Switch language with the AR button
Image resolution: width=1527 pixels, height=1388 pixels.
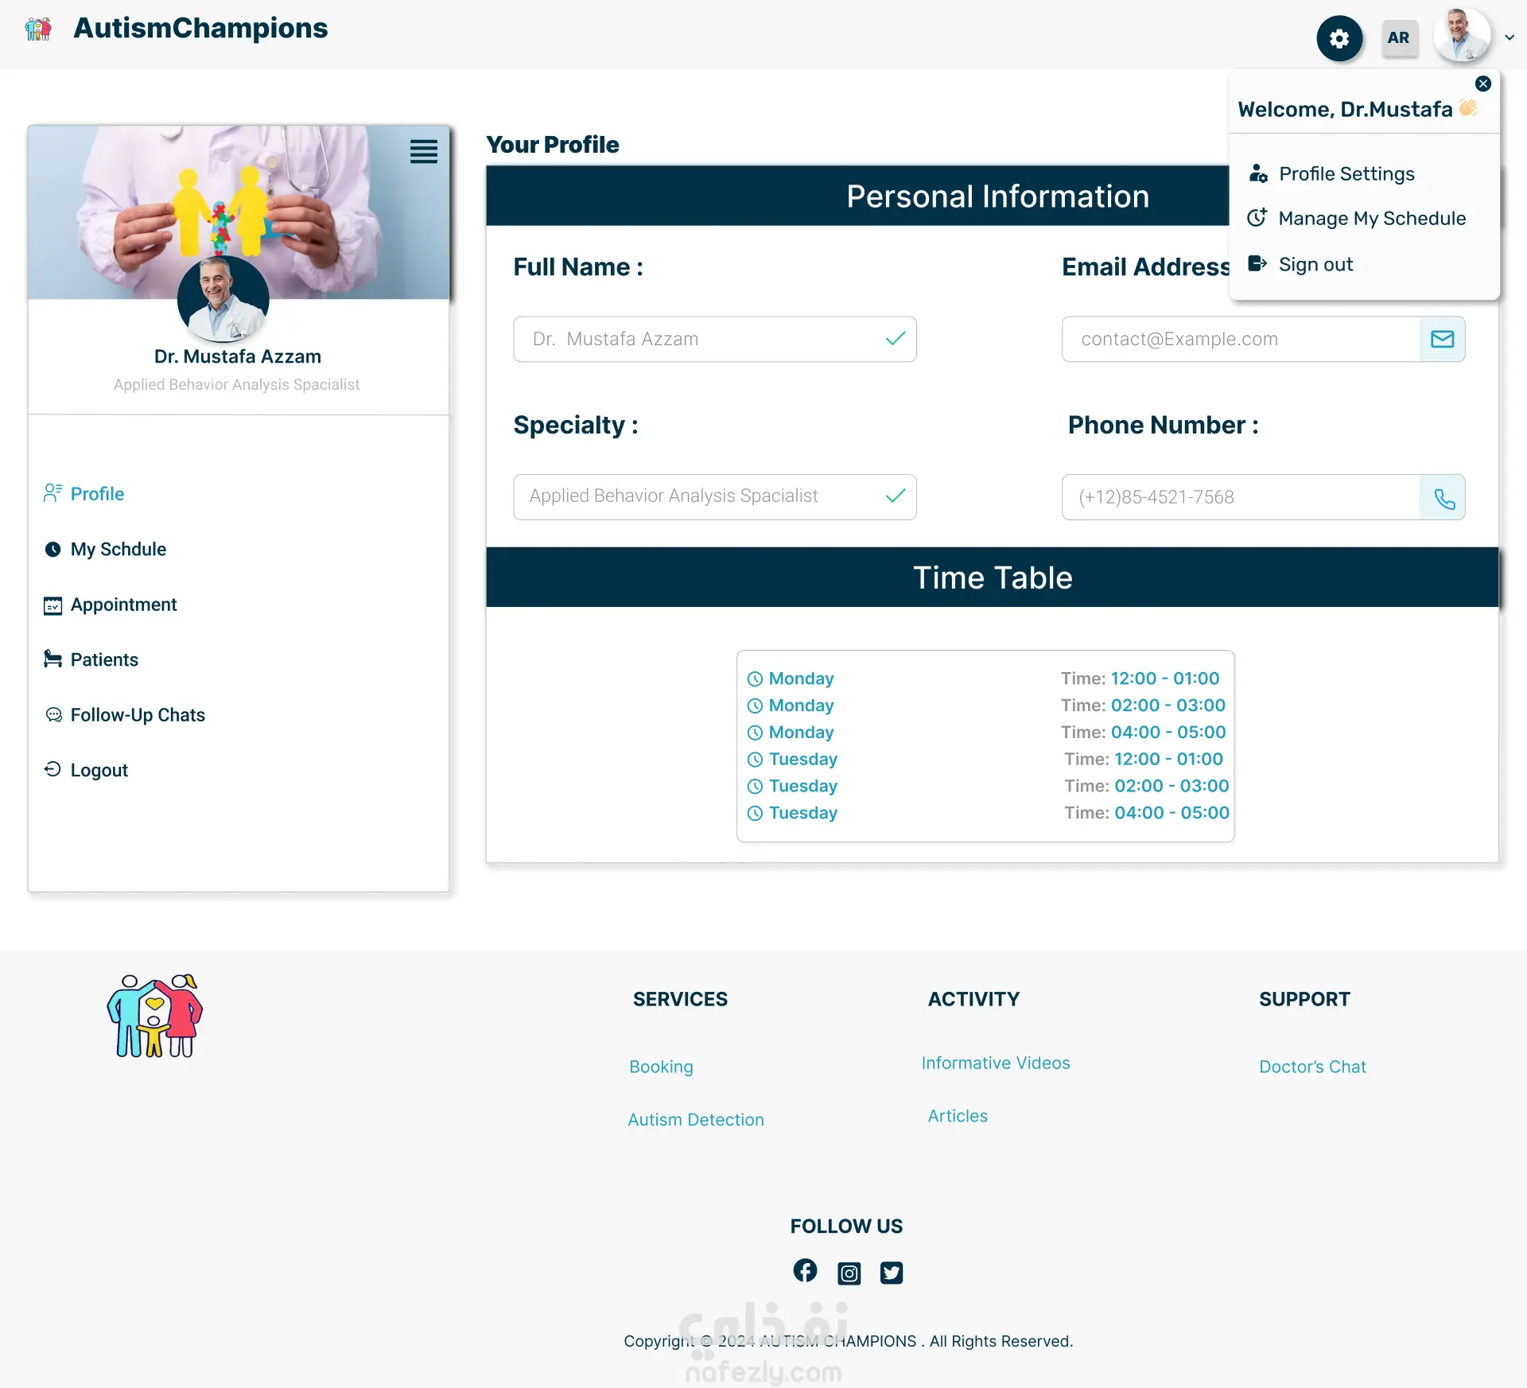tap(1399, 38)
